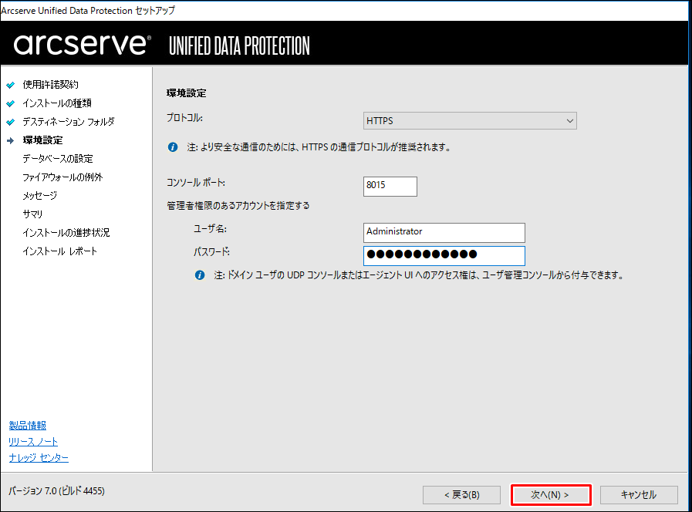This screenshot has width=692, height=512.
Task: Click the キャンセル button
Action: (x=639, y=495)
